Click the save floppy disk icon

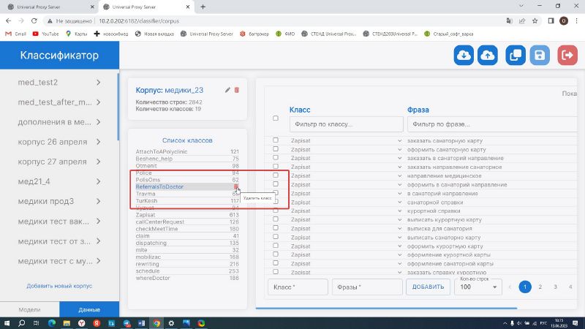540,55
